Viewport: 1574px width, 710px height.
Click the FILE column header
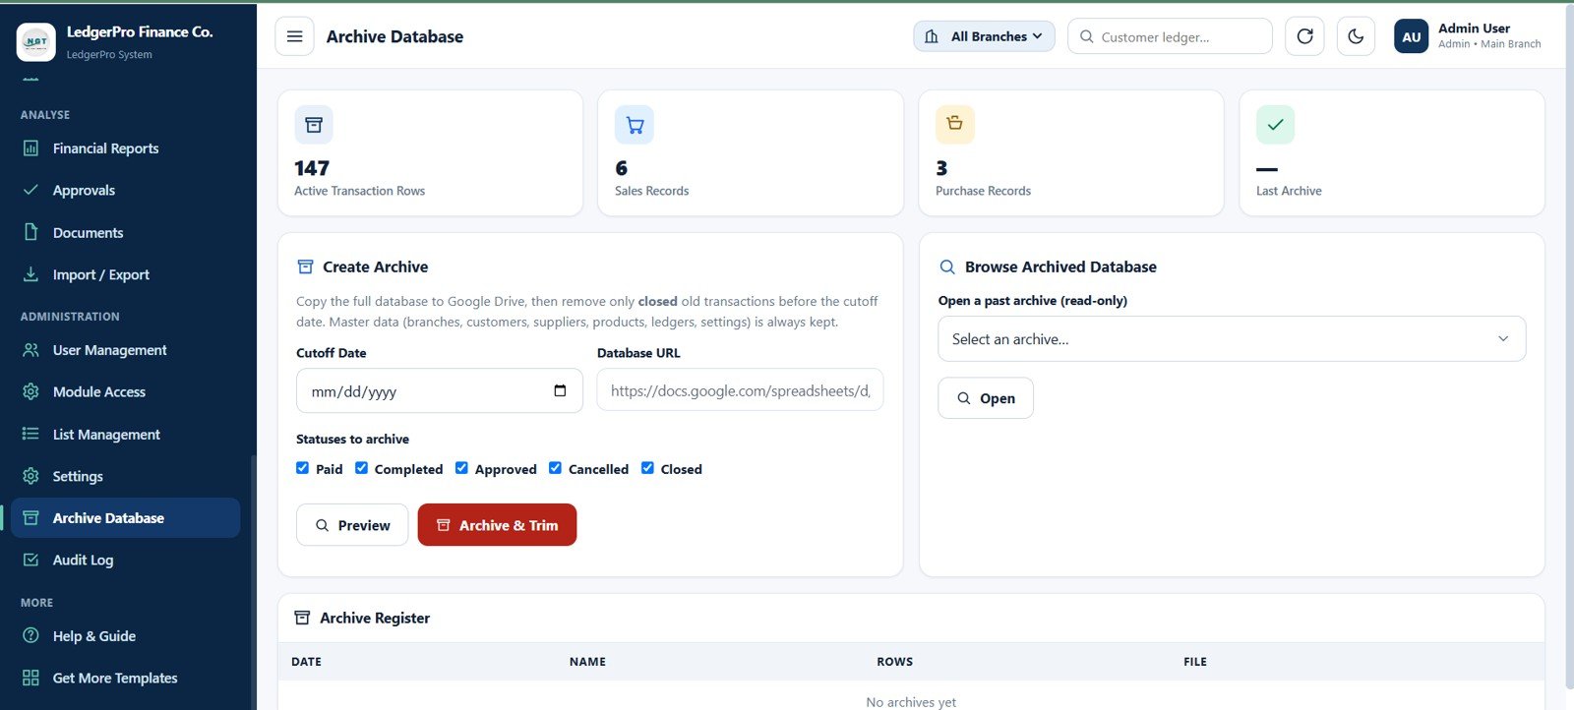(x=1195, y=662)
